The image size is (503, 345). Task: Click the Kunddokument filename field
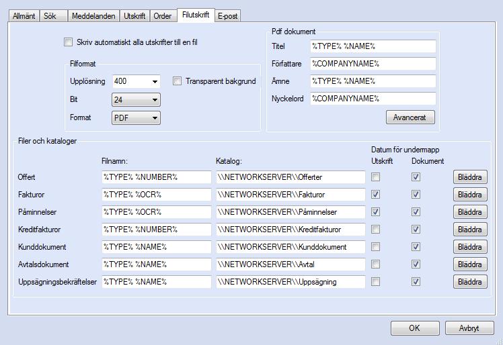[x=157, y=247]
